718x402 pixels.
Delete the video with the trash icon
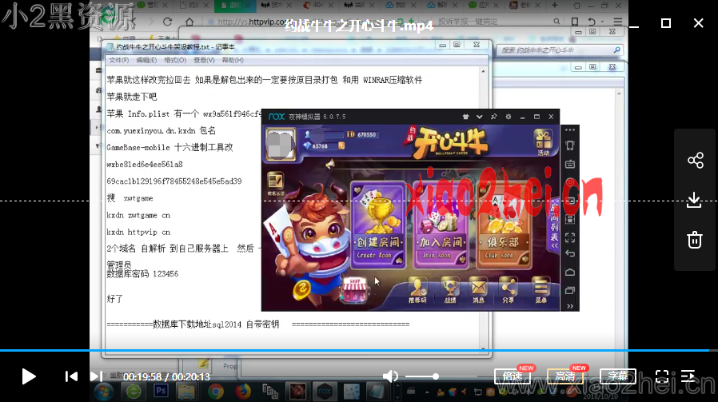pyautogui.click(x=695, y=240)
